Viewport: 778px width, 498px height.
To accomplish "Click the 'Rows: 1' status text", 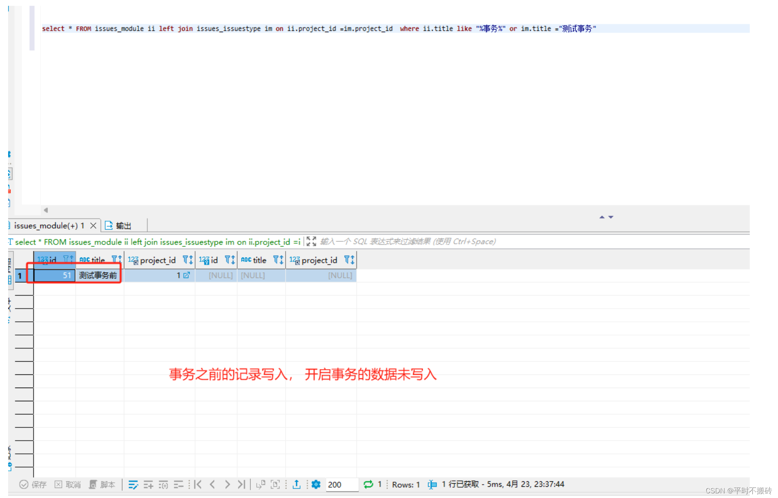I will click(406, 484).
